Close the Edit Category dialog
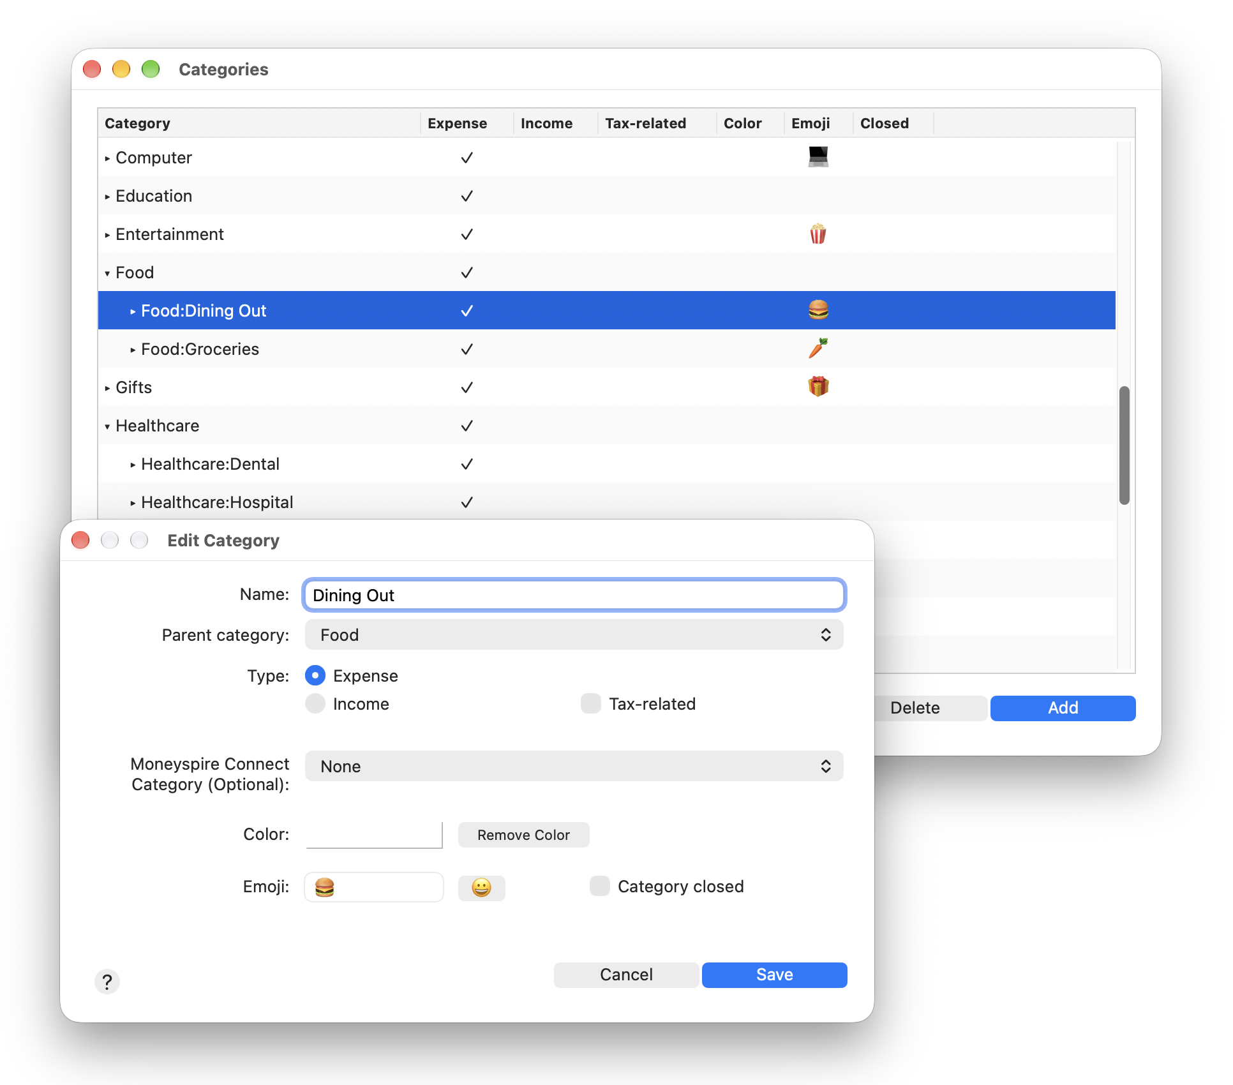The image size is (1233, 1085). point(80,540)
